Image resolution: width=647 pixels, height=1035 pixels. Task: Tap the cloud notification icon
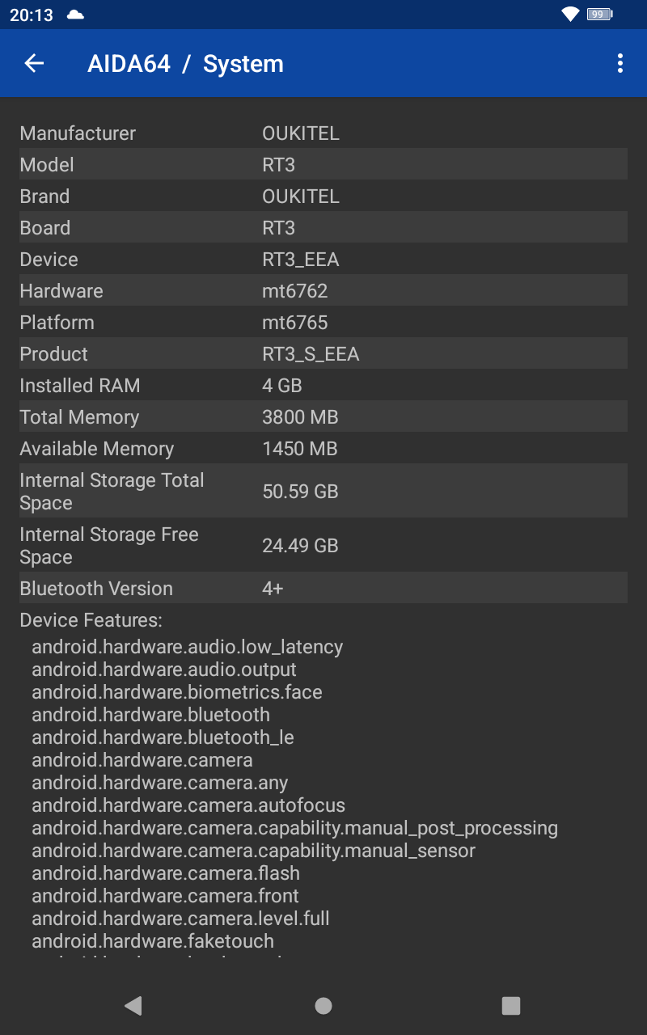tap(75, 15)
